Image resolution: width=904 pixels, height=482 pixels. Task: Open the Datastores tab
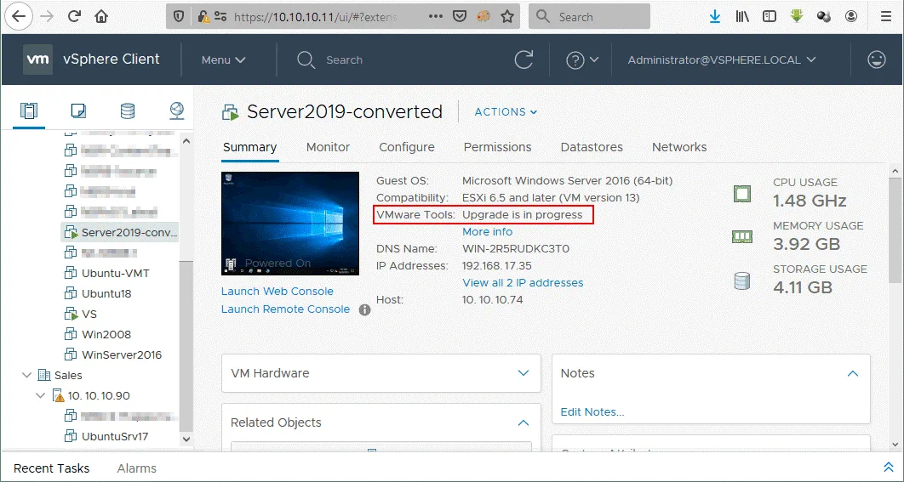point(592,147)
